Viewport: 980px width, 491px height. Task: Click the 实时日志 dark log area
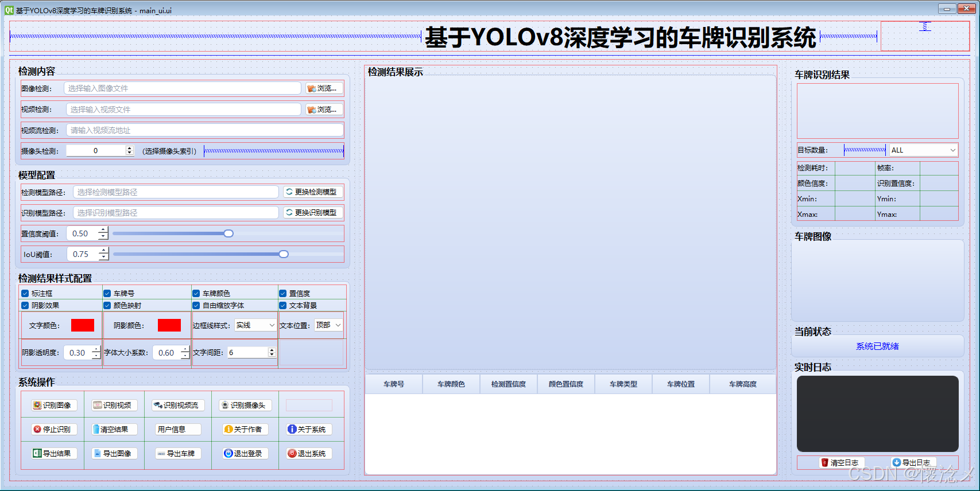click(x=878, y=414)
